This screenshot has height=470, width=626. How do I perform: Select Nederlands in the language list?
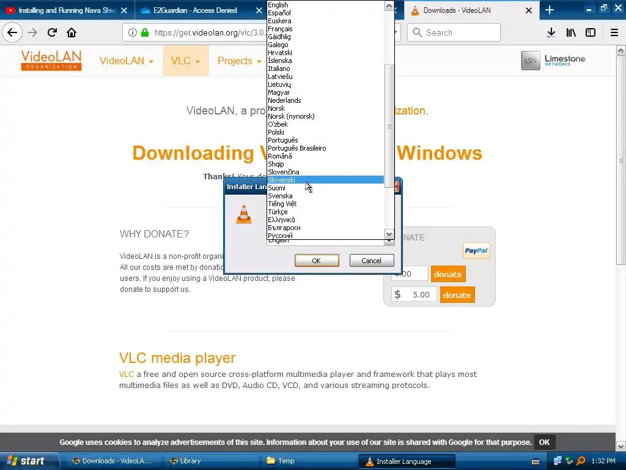click(325, 100)
